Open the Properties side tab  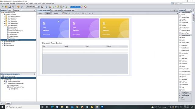click(193, 17)
